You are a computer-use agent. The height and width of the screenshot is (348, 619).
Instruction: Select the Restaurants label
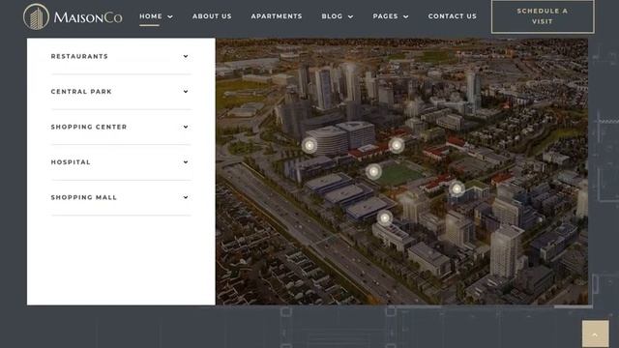tap(79, 56)
